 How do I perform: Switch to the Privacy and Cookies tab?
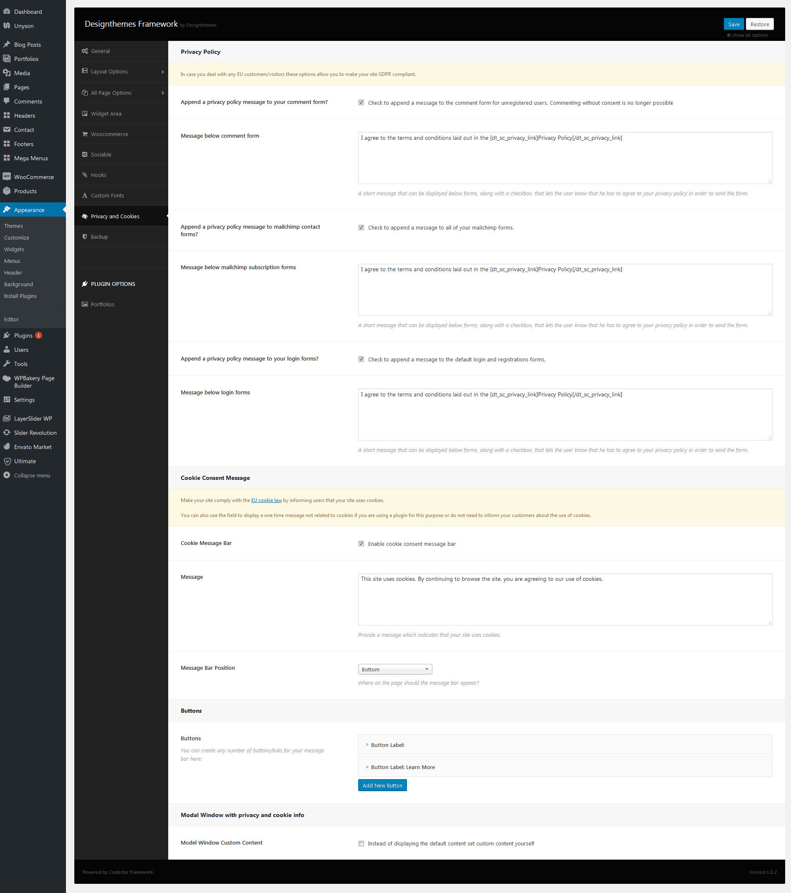114,216
